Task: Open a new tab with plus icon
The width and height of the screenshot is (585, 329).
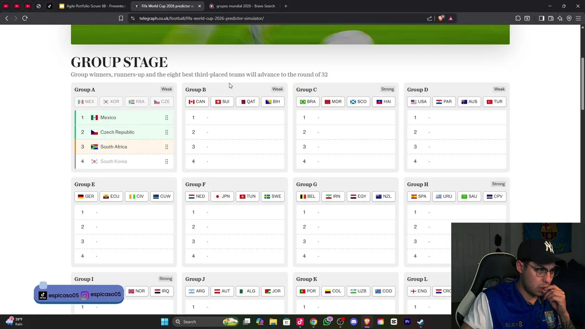Action: coord(286,6)
